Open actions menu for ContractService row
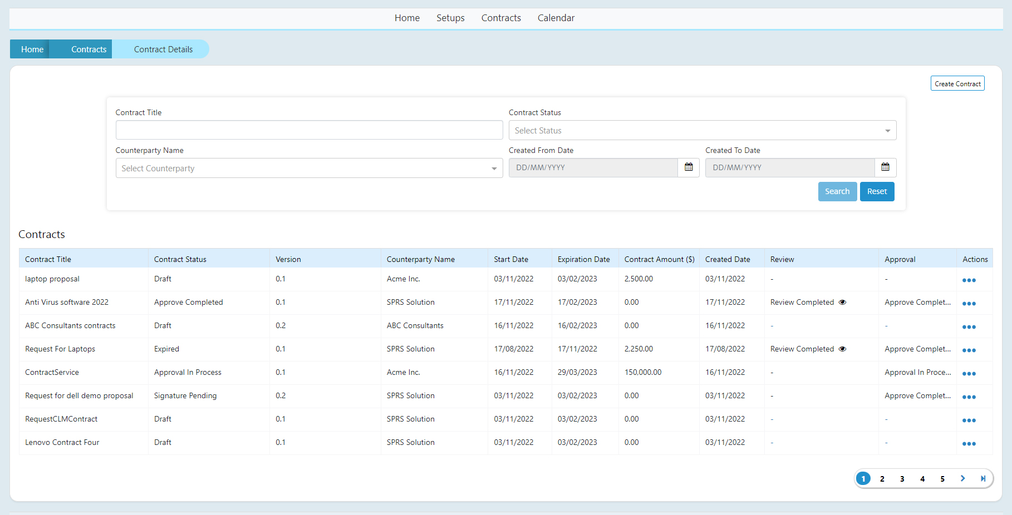The height and width of the screenshot is (515, 1012). coord(969,374)
